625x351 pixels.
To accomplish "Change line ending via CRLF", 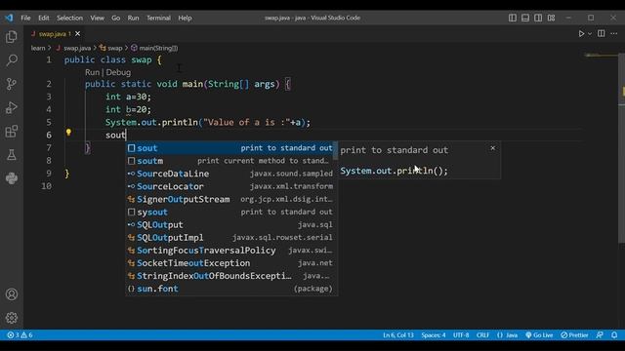I will pyautogui.click(x=482, y=335).
